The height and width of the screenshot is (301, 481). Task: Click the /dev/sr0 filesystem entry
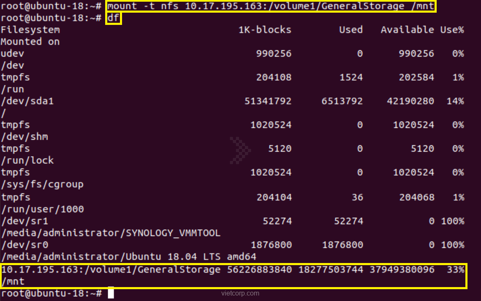point(24,245)
